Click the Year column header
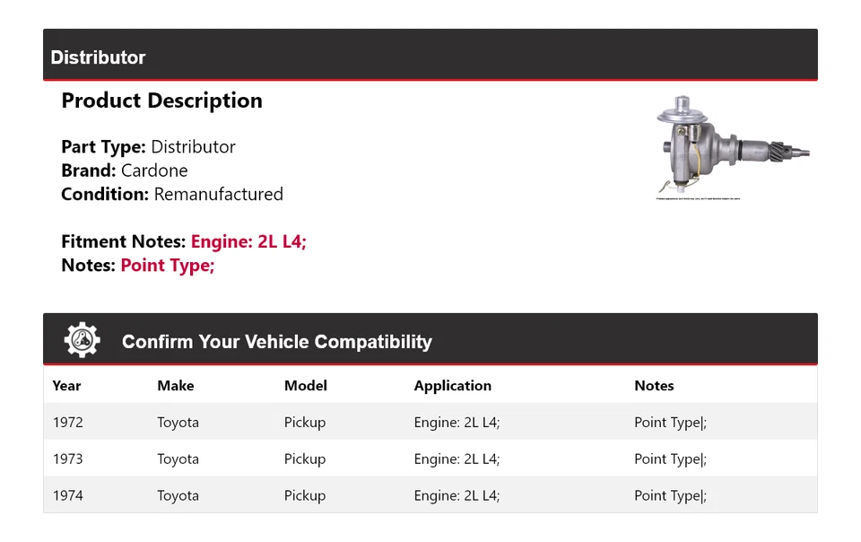The width and height of the screenshot is (861, 542). click(x=66, y=386)
